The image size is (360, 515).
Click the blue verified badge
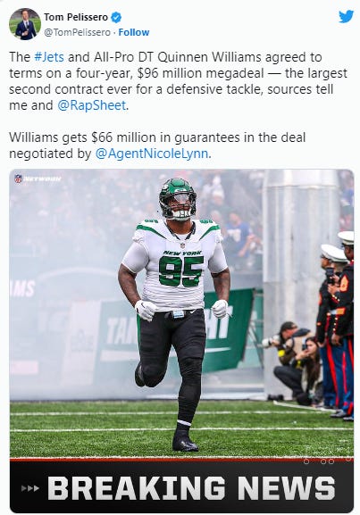116,17
